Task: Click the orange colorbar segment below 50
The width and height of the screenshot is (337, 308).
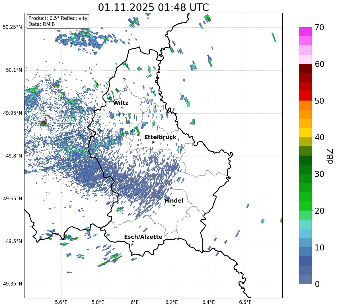Action: point(305,105)
